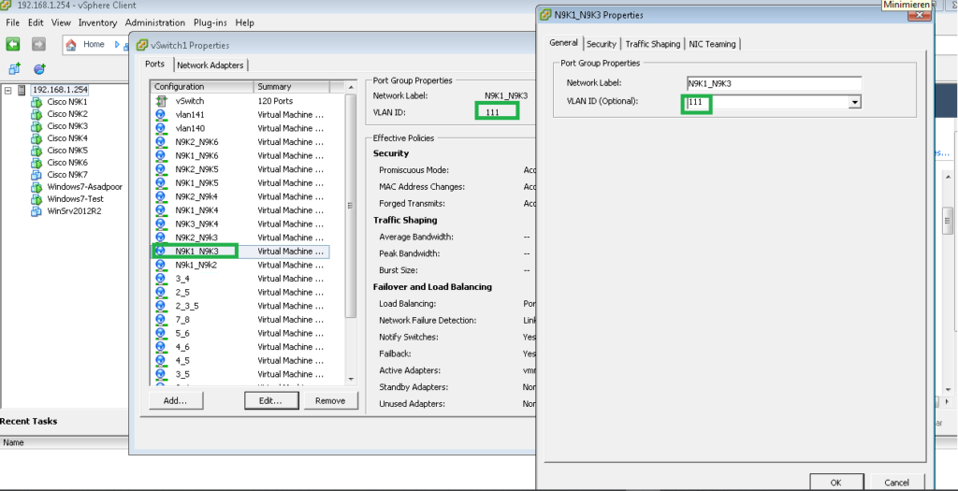Screen dimensions: 958x491
Task: Click the Remove button
Action: [x=330, y=400]
